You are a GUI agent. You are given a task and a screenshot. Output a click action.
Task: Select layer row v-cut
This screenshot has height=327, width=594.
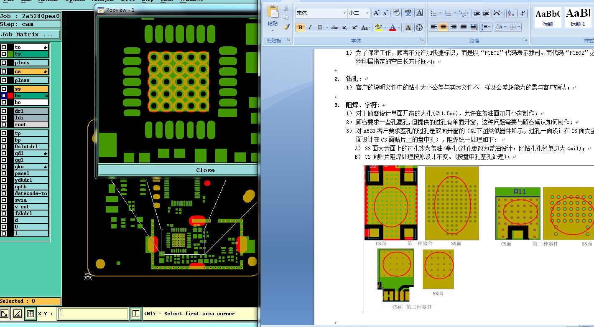pyautogui.click(x=31, y=207)
